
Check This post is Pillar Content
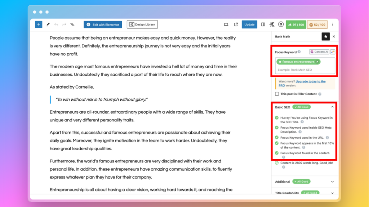point(277,94)
